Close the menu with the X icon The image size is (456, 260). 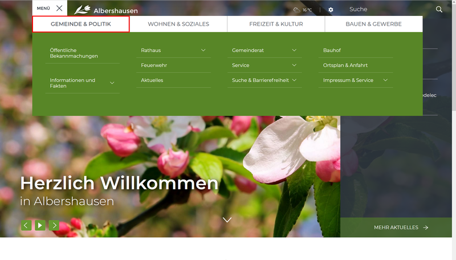click(59, 9)
